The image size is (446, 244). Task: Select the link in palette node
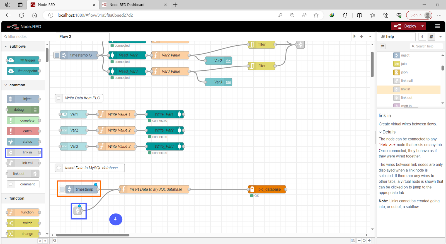click(23, 152)
